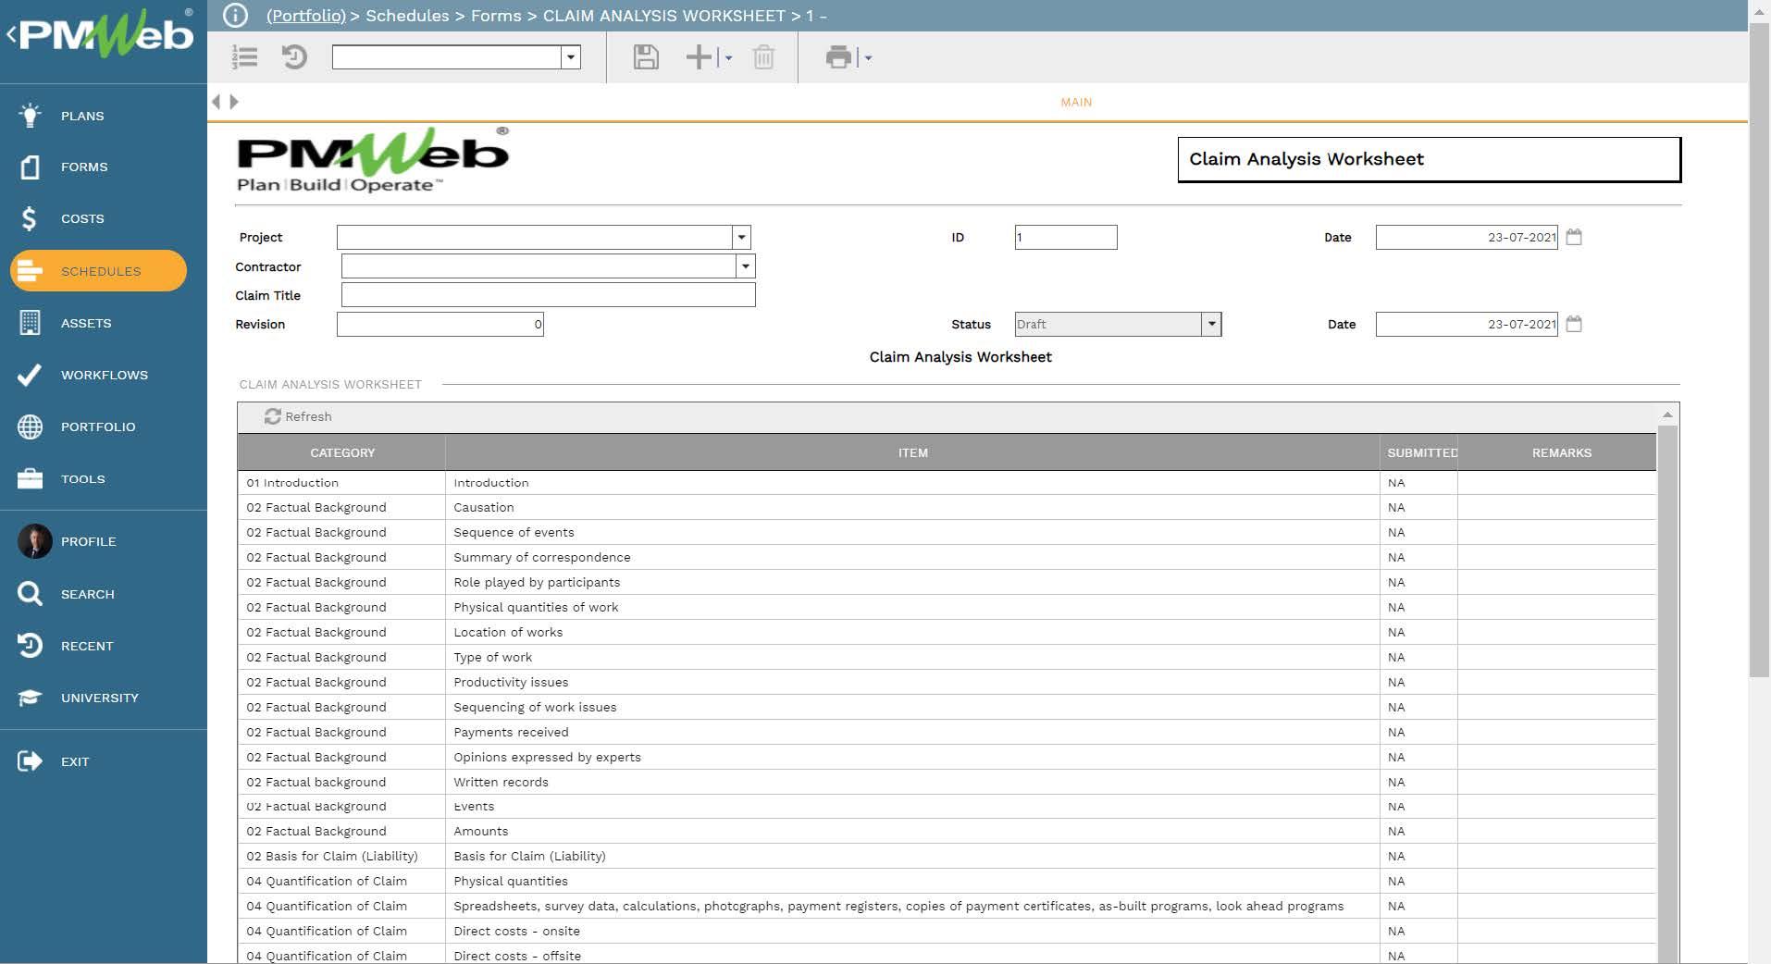Switch to the MAIN tab
The height and width of the screenshot is (964, 1771).
[x=1075, y=102]
